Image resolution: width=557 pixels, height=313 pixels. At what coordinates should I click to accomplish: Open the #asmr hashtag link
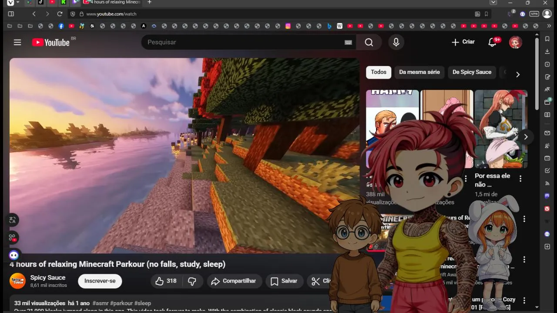coord(101,303)
